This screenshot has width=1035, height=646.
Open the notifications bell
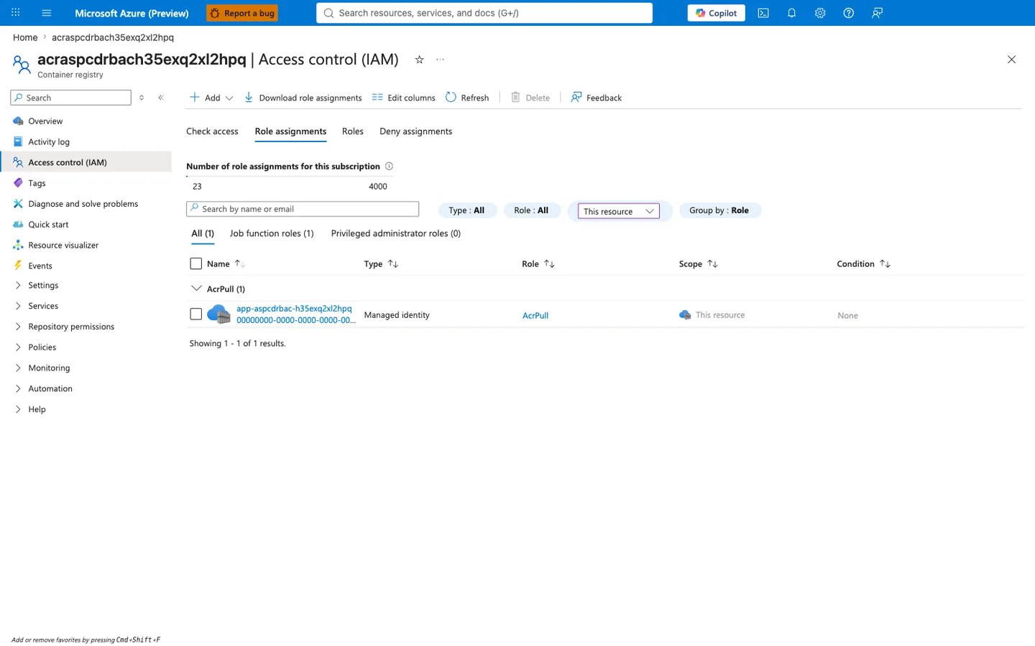(791, 13)
